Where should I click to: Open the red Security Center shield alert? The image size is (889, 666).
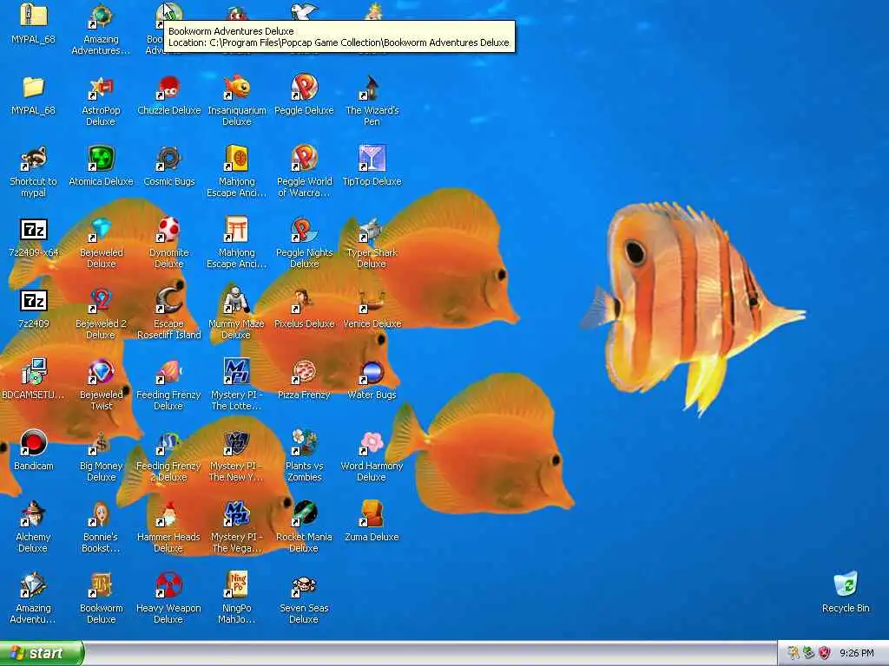tap(825, 653)
